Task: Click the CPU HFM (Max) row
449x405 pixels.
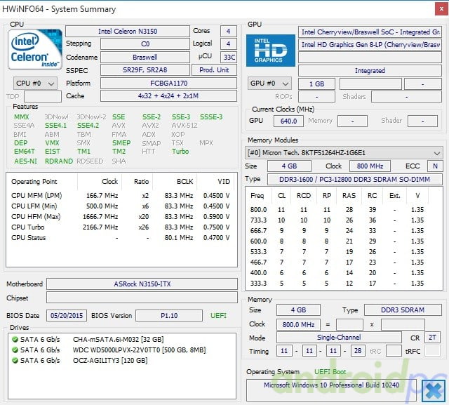Action: pos(121,216)
